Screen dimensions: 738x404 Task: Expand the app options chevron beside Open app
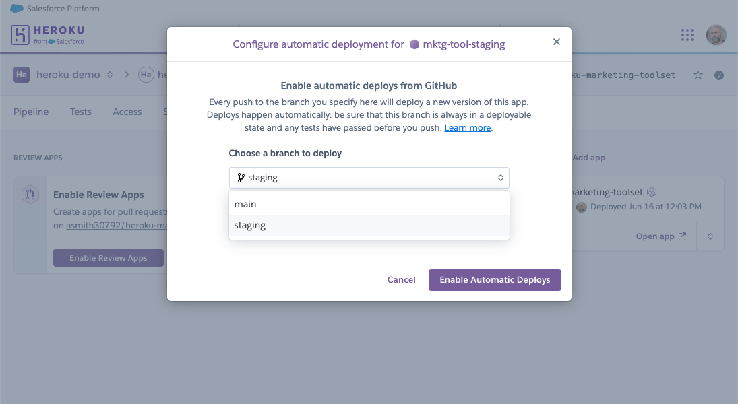710,236
